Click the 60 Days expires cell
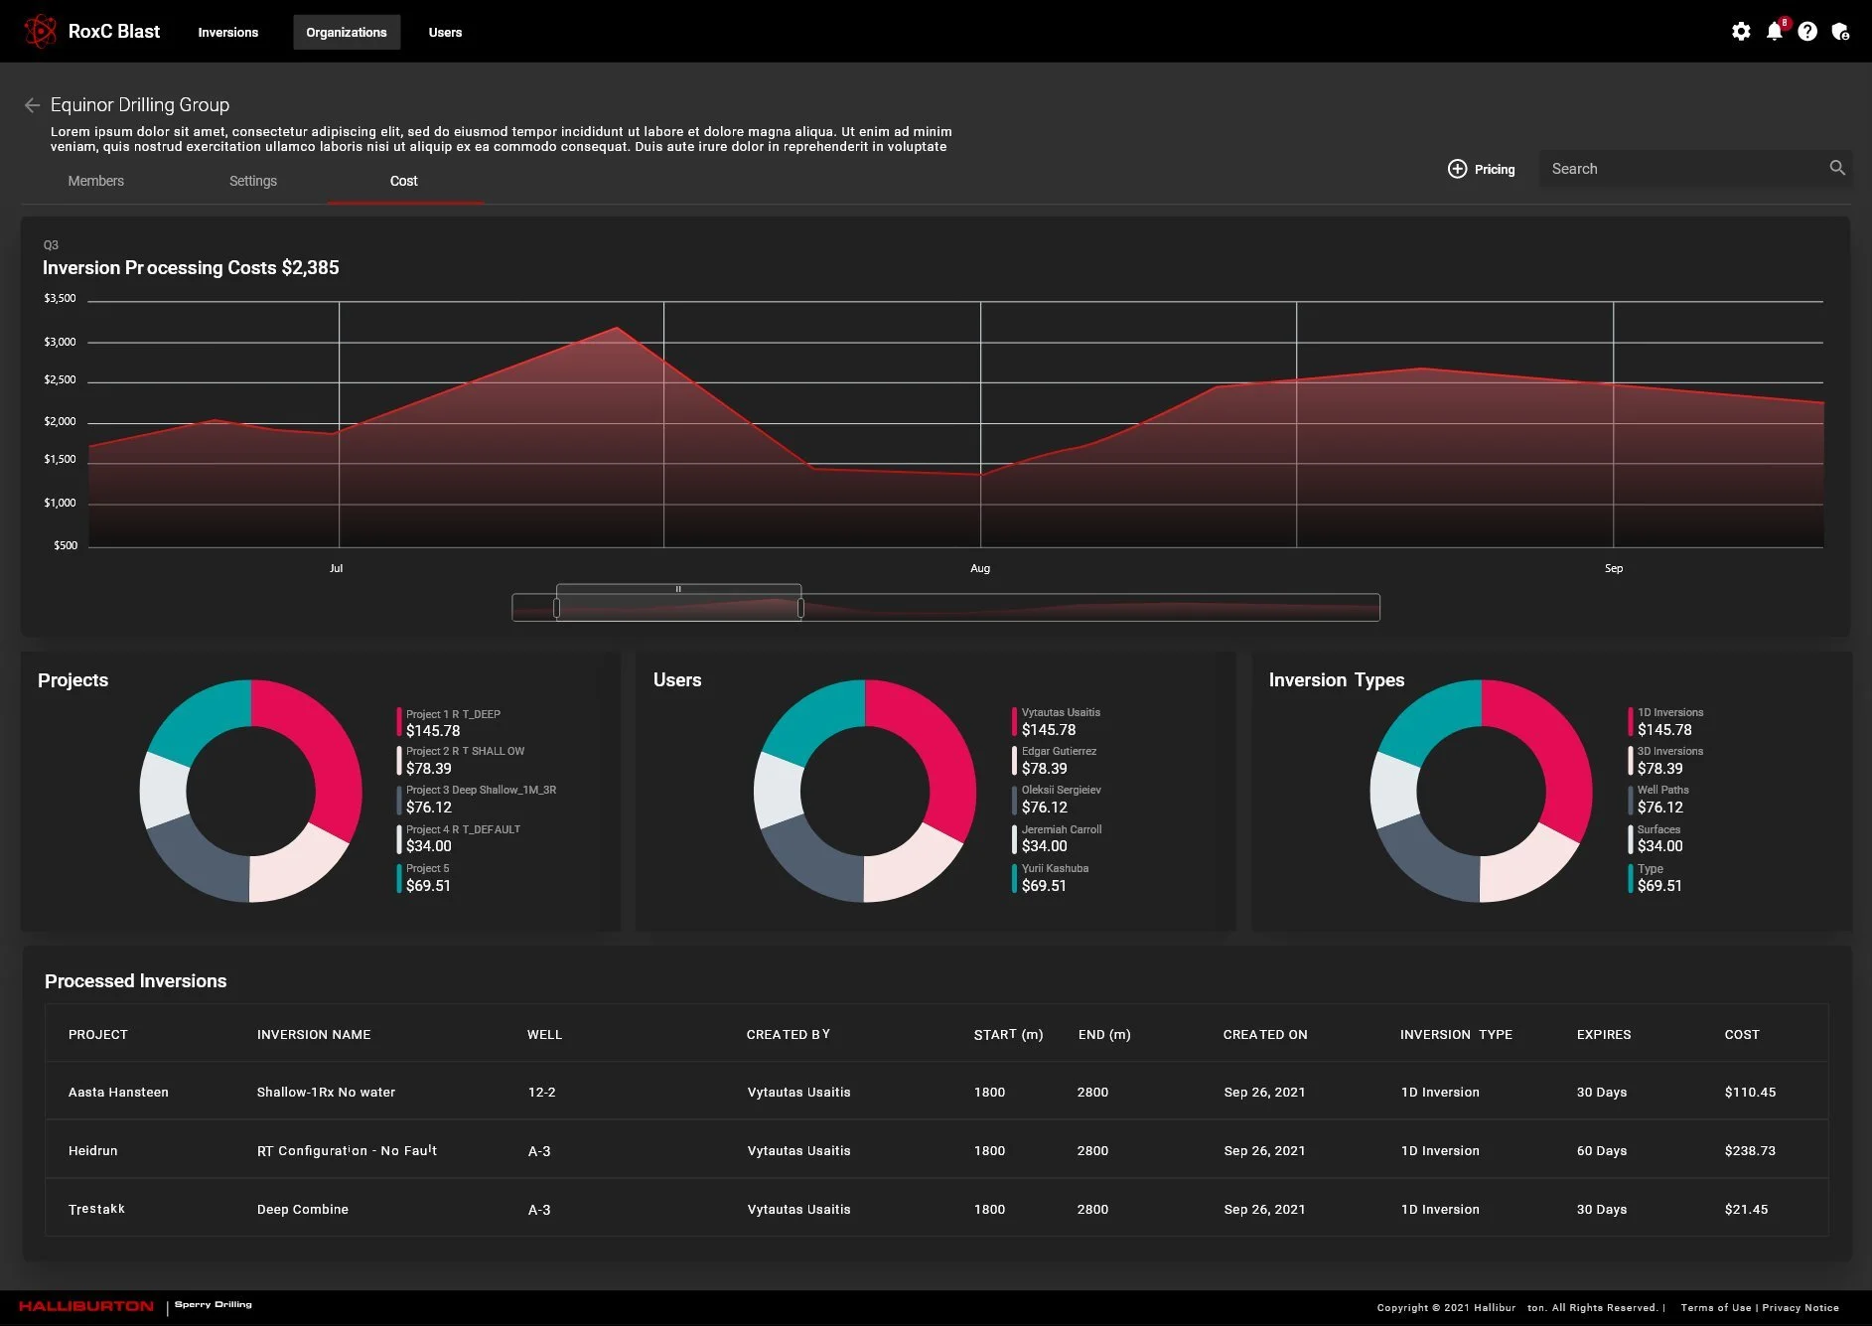This screenshot has height=1326, width=1872. 1602,1150
